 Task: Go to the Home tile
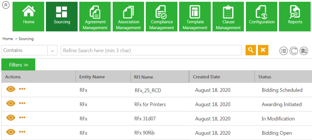(x=29, y=17)
